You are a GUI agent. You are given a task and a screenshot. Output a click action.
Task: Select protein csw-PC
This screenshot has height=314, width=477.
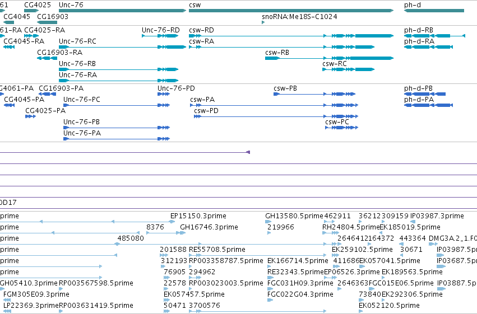(341, 128)
